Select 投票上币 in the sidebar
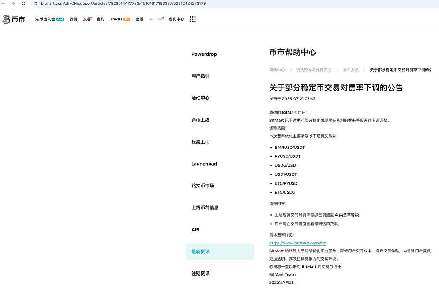The width and height of the screenshot is (439, 304). pyautogui.click(x=200, y=142)
